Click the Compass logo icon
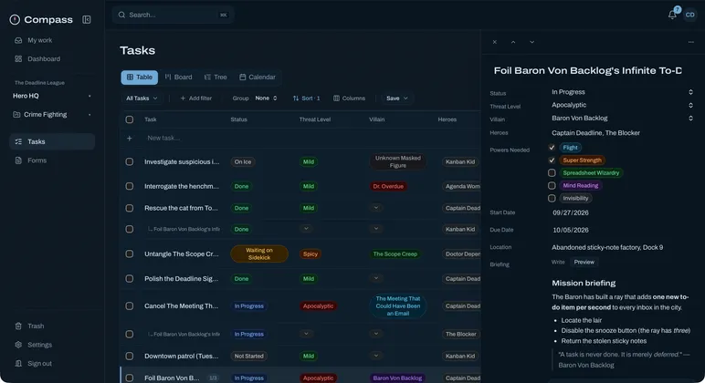Viewport: 705px width, 383px height. pyautogui.click(x=15, y=19)
